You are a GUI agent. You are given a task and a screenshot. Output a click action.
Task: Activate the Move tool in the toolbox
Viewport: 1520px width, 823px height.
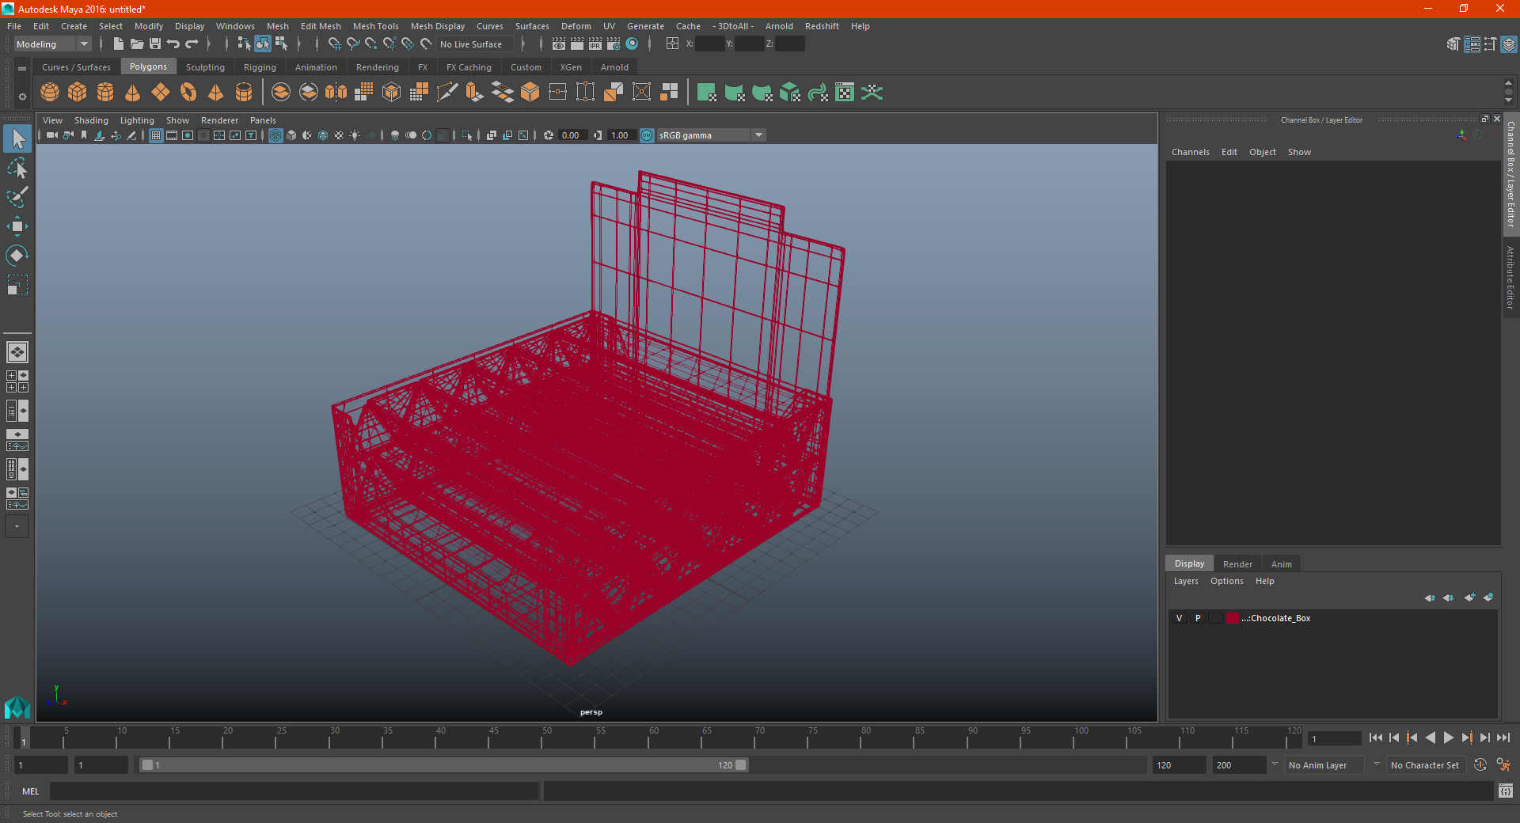click(17, 227)
